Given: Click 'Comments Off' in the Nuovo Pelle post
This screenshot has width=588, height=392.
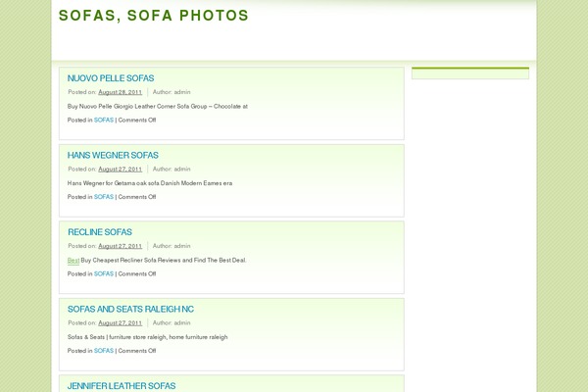Looking at the screenshot, I should click(137, 120).
